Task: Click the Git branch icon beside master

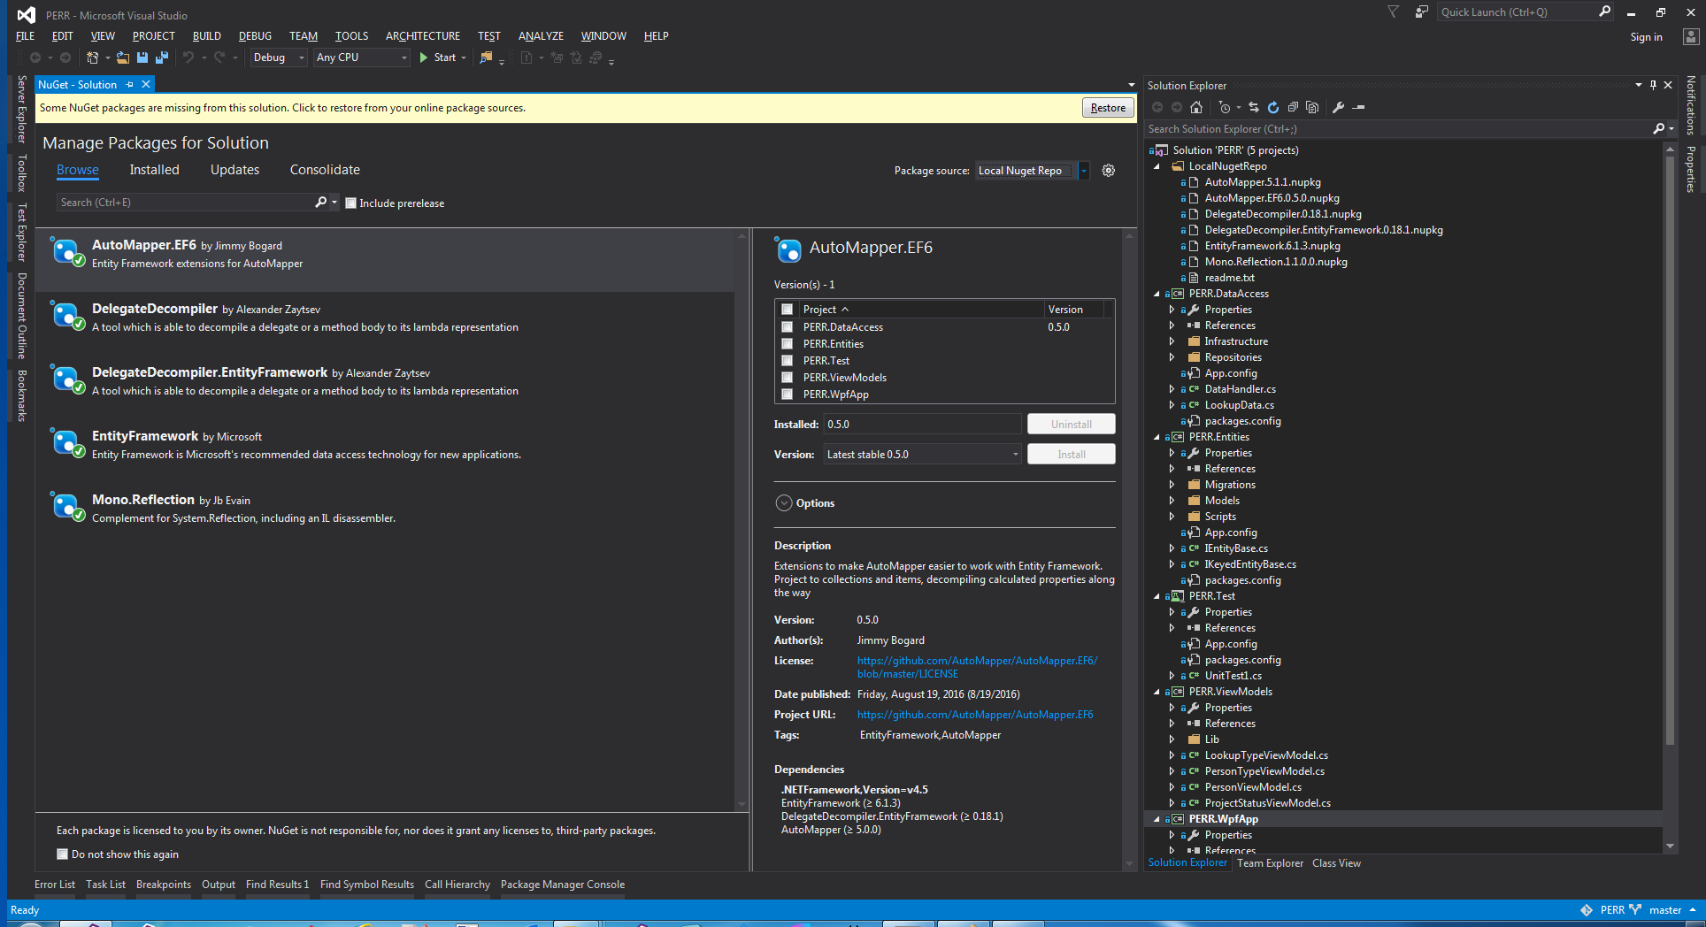Action: click(x=1635, y=910)
